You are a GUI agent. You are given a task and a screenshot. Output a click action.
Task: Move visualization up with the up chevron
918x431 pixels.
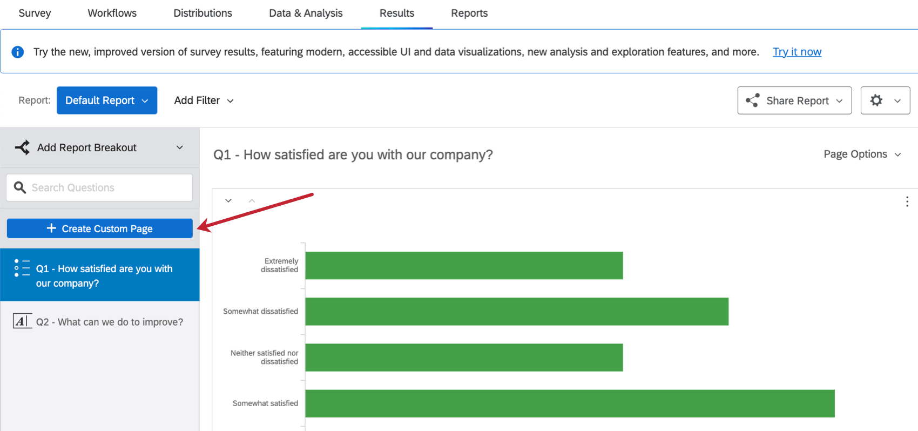pyautogui.click(x=252, y=200)
